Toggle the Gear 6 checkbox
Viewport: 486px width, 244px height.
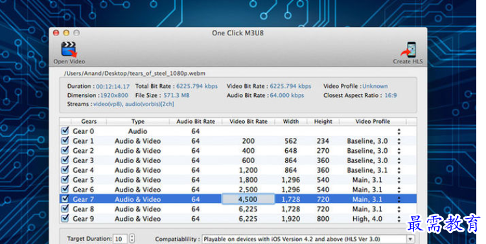pos(65,189)
